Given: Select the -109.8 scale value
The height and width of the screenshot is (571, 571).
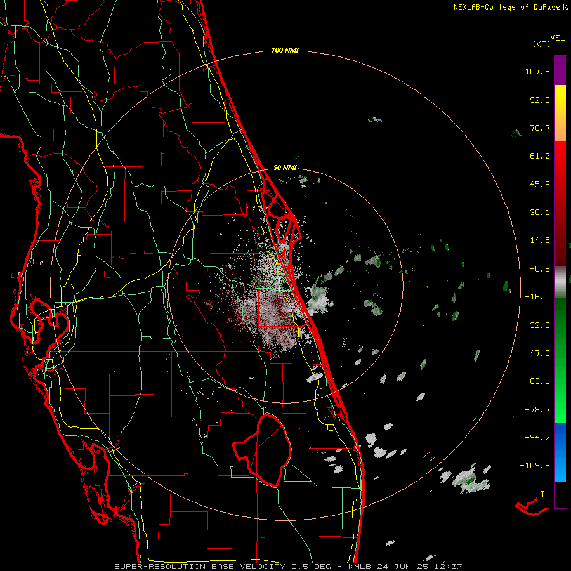Looking at the screenshot, I should click(x=535, y=466).
